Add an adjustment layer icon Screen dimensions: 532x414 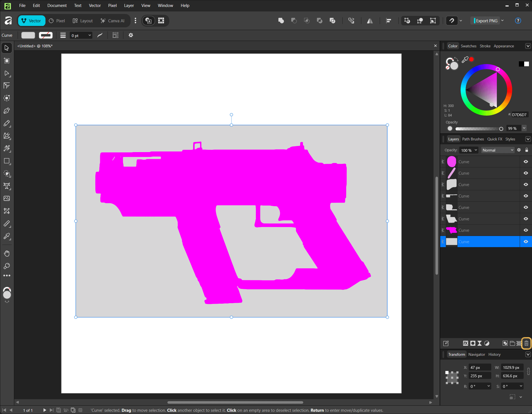pos(487,343)
